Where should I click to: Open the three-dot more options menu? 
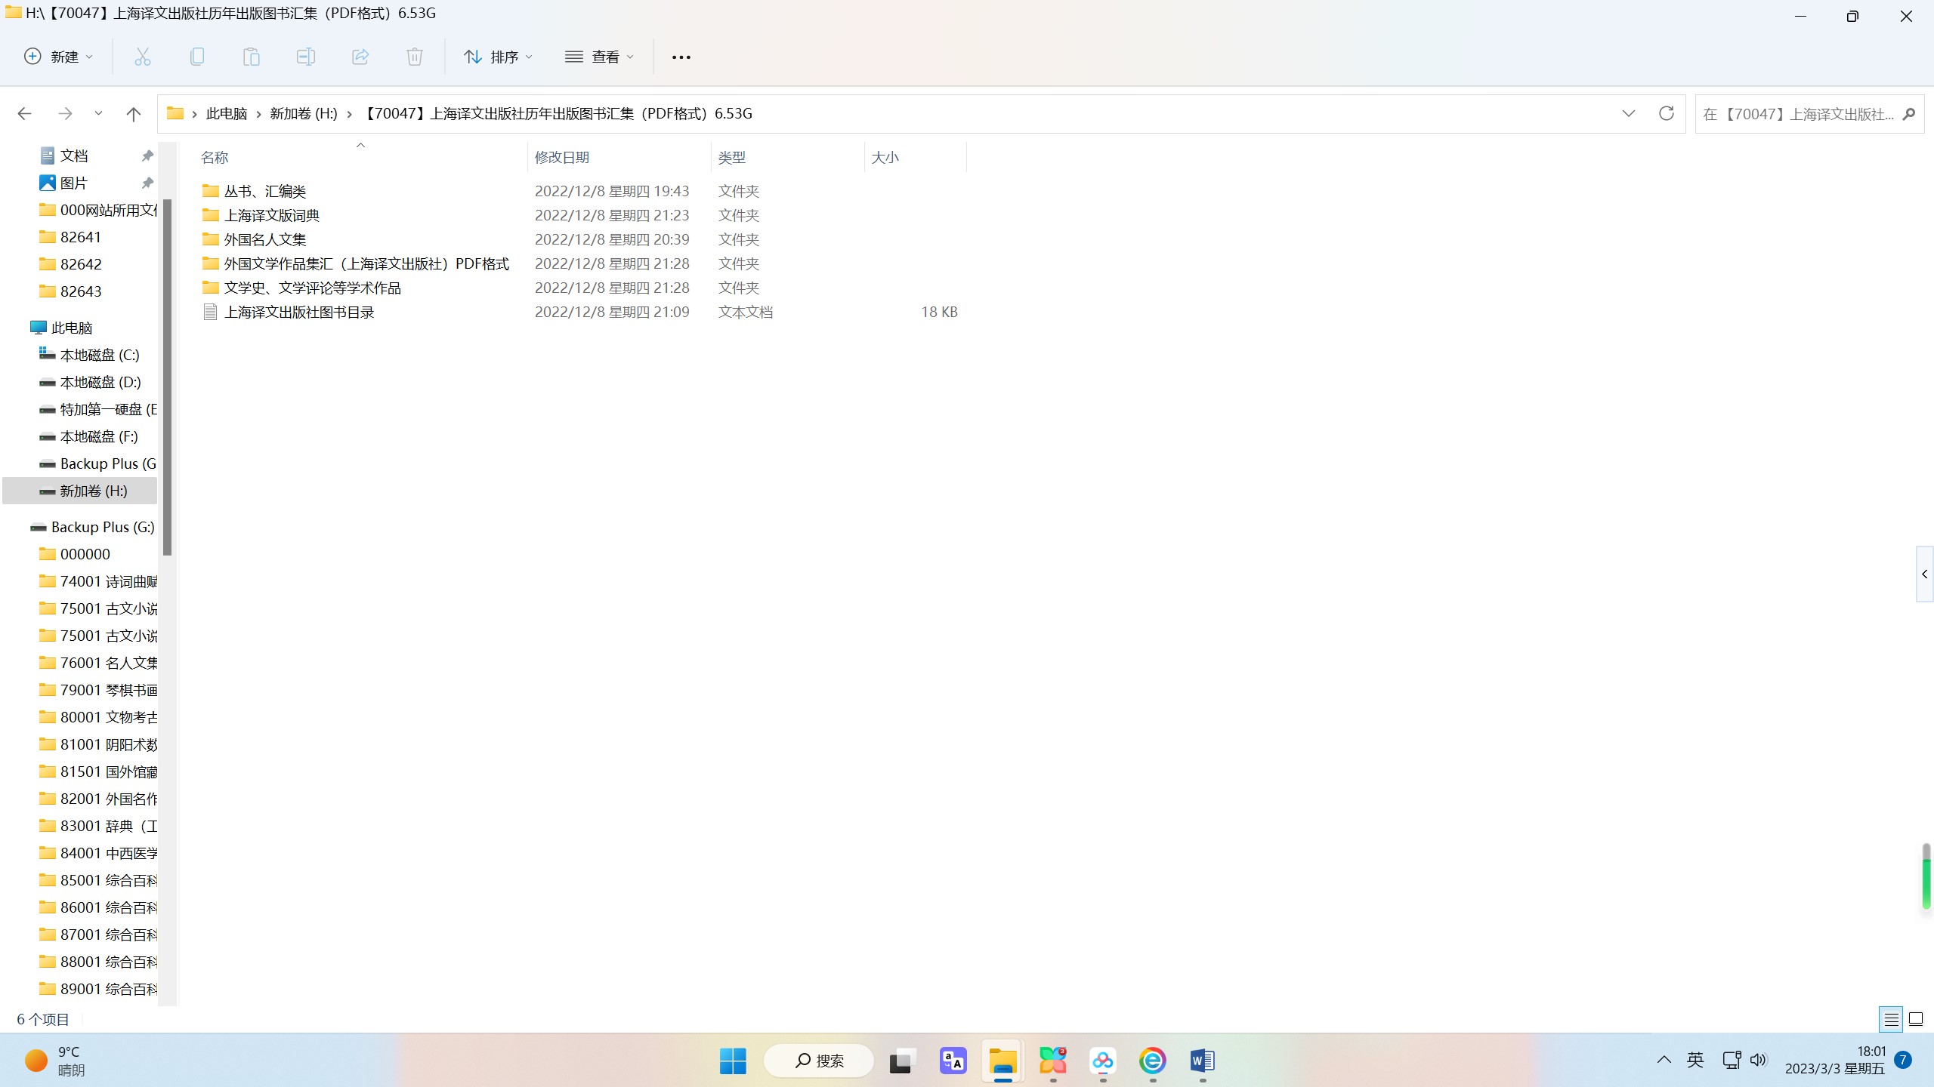click(x=681, y=57)
